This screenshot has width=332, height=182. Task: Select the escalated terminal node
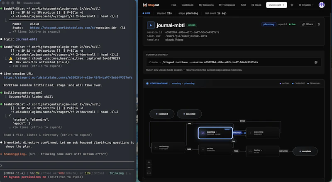(162, 114)
